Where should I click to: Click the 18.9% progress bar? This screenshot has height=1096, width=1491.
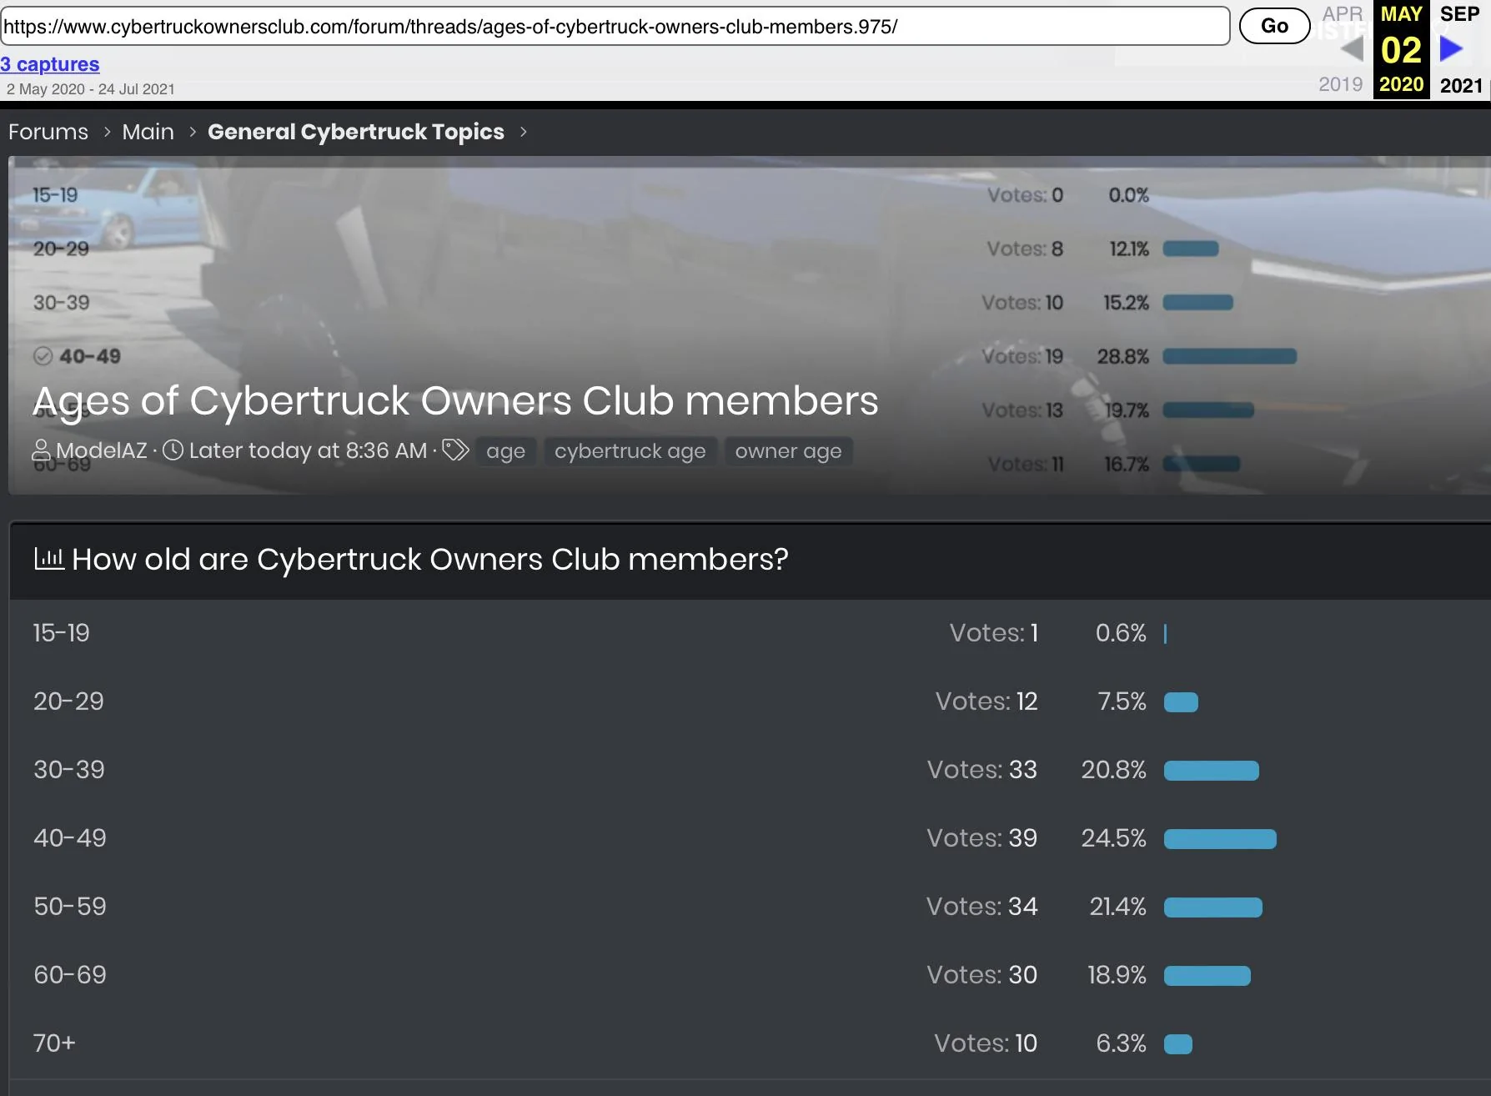tap(1207, 976)
